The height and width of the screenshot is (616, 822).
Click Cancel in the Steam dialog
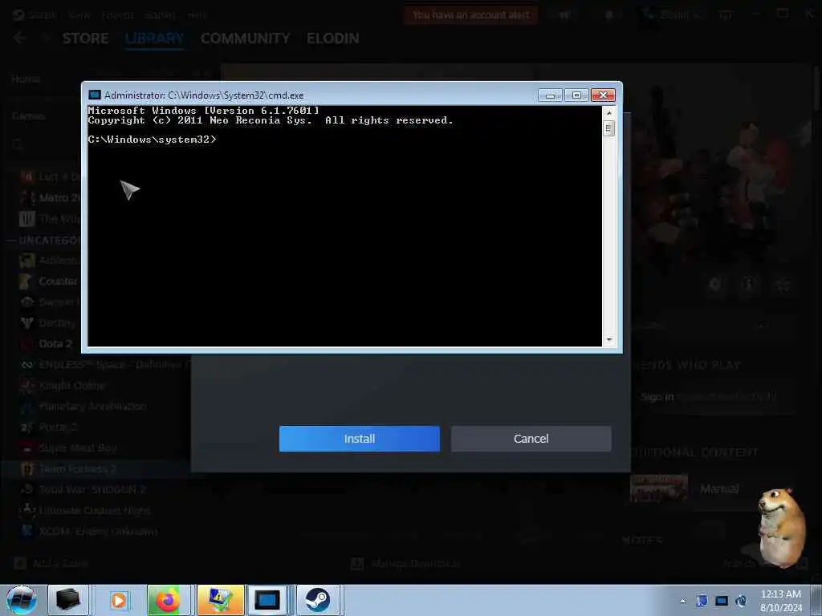point(531,439)
